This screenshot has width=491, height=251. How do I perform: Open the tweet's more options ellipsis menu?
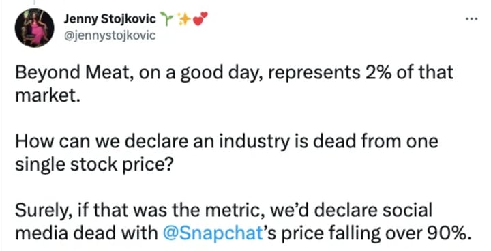471,19
